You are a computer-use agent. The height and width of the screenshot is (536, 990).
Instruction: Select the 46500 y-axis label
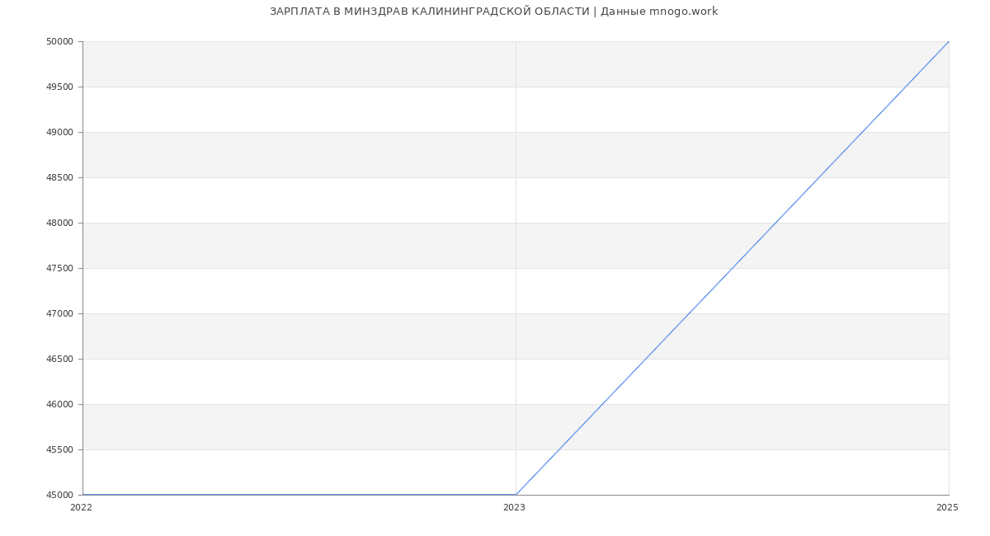pos(59,360)
